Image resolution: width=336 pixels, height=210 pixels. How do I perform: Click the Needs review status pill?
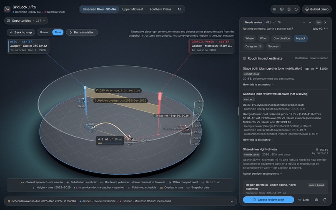pyautogui.click(x=253, y=22)
